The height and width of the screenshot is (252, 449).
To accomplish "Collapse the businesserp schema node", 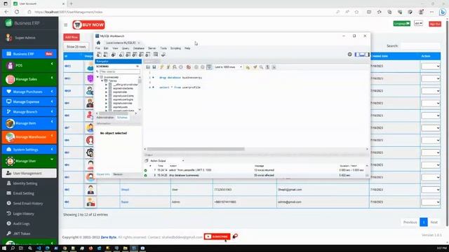I will (x=98, y=77).
